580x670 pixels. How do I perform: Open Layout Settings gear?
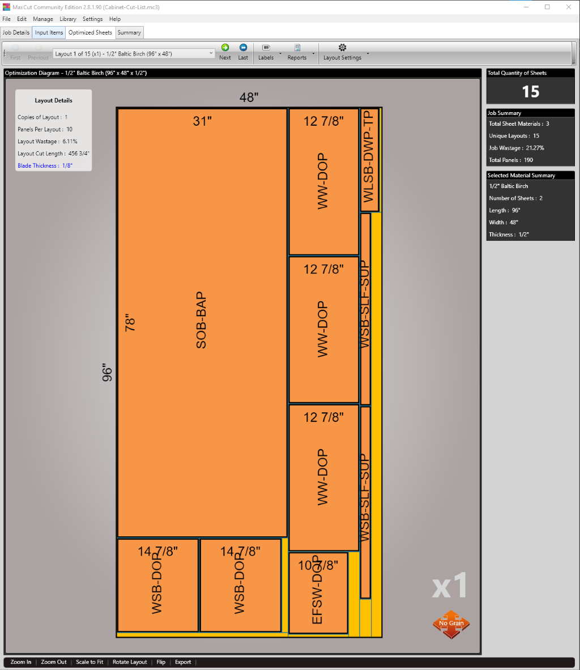point(342,52)
